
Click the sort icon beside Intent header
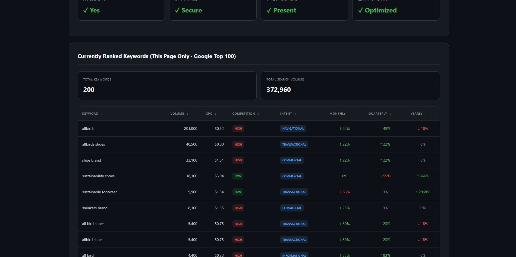point(295,114)
